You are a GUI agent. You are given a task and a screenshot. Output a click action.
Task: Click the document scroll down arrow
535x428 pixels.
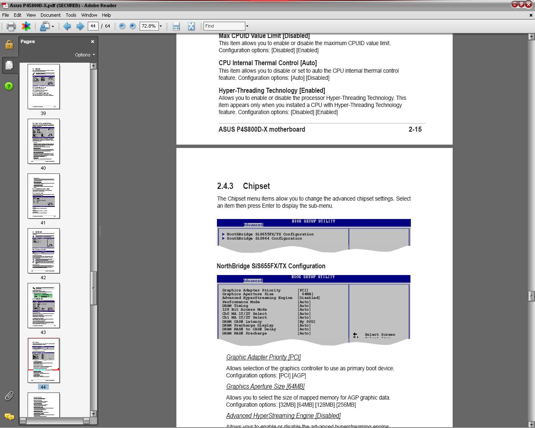coord(531,424)
